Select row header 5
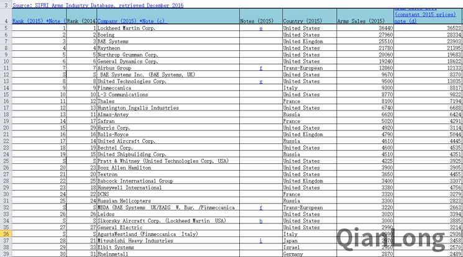Screen dimensions: 463x257 click(6, 28)
